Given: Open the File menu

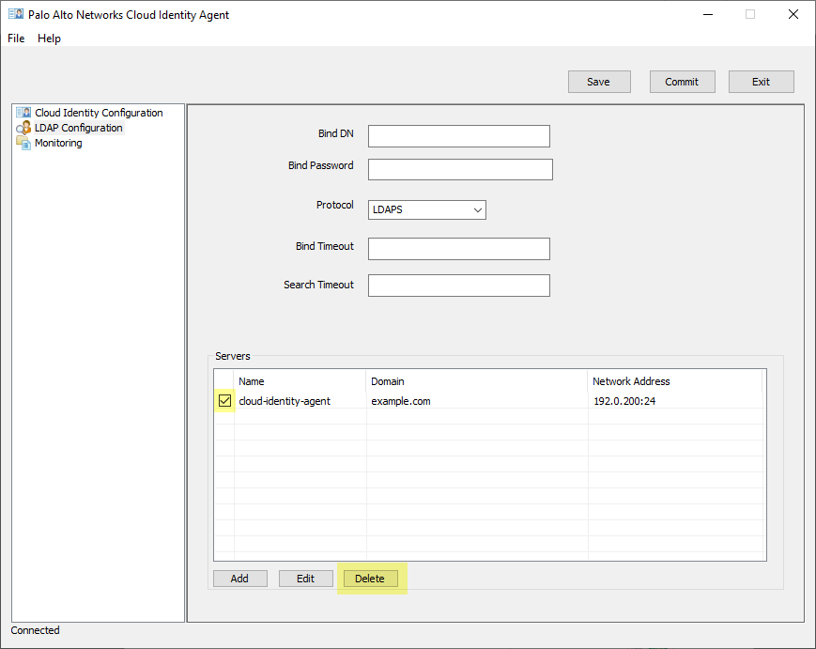Looking at the screenshot, I should [16, 39].
